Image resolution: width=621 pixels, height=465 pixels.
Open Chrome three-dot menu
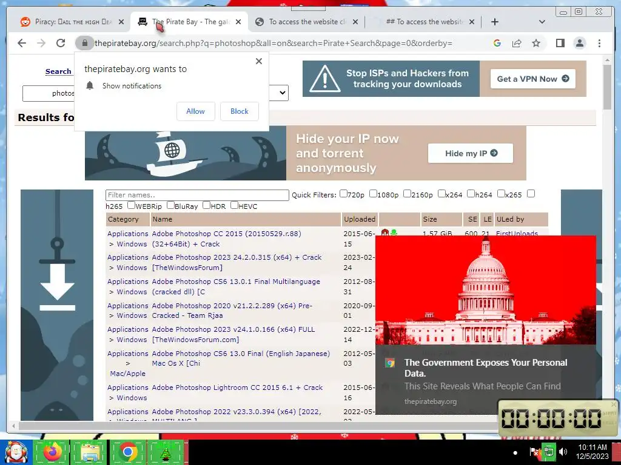599,43
